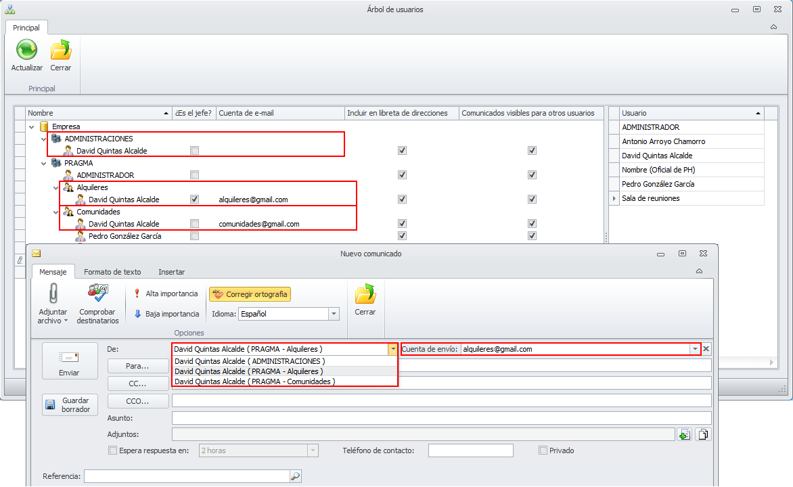
Task: Sort by Usuario column header
Action: pos(692,113)
